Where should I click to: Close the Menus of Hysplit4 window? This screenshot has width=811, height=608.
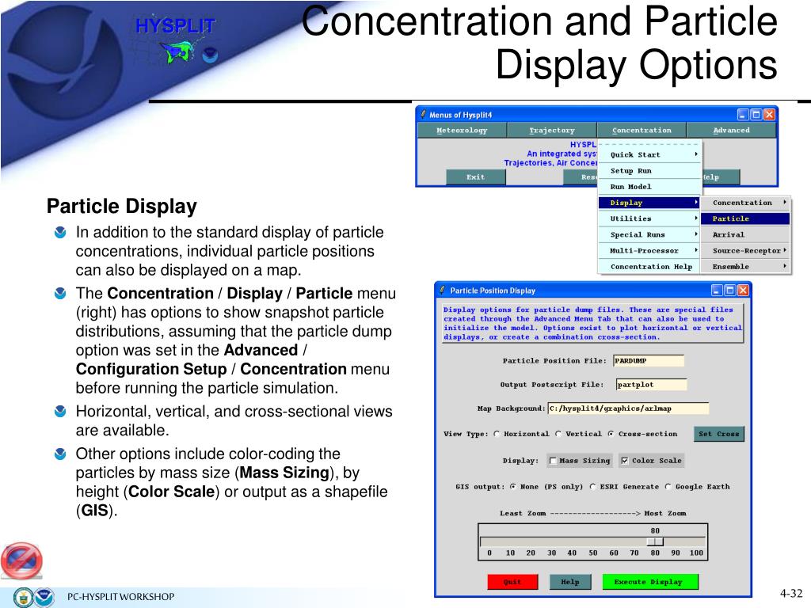click(x=769, y=114)
